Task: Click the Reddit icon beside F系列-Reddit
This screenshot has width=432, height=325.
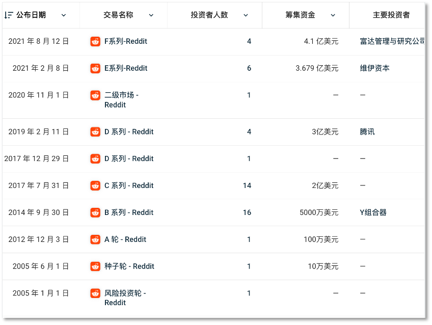Action: [95, 42]
